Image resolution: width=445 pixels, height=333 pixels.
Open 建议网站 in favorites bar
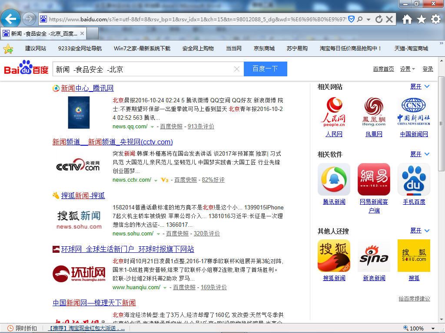pos(36,49)
